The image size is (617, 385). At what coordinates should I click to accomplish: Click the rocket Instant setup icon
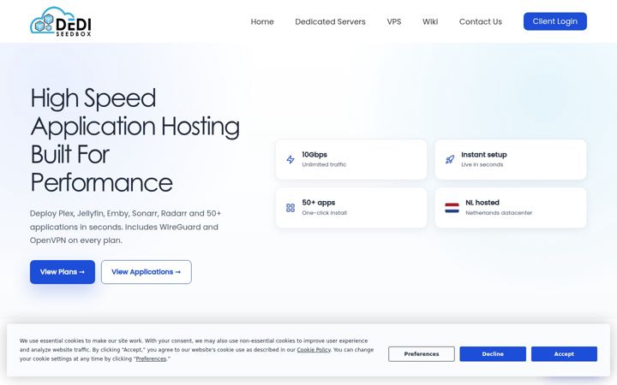(x=450, y=159)
